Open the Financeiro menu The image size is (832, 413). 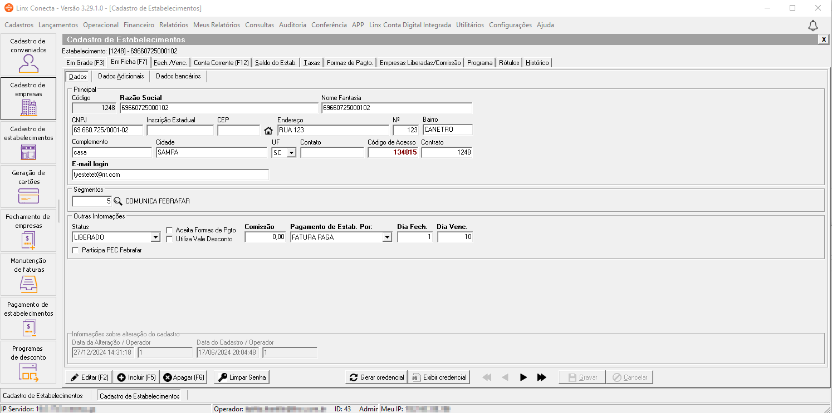point(139,25)
